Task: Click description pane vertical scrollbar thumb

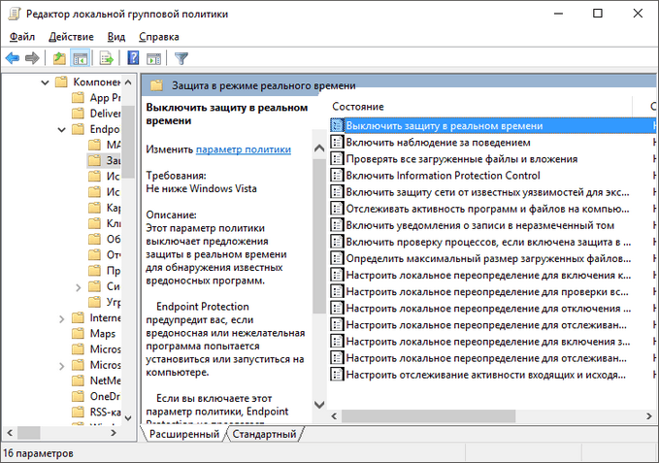Action: (x=319, y=236)
